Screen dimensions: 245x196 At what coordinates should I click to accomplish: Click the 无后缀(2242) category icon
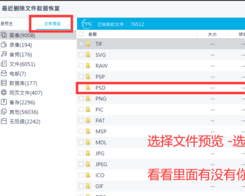click(4, 121)
